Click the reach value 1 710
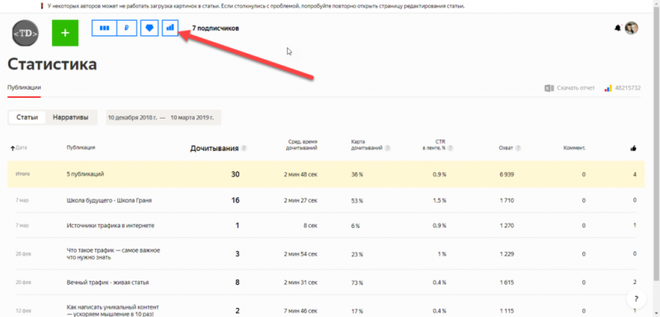660x317 pixels. coord(507,201)
